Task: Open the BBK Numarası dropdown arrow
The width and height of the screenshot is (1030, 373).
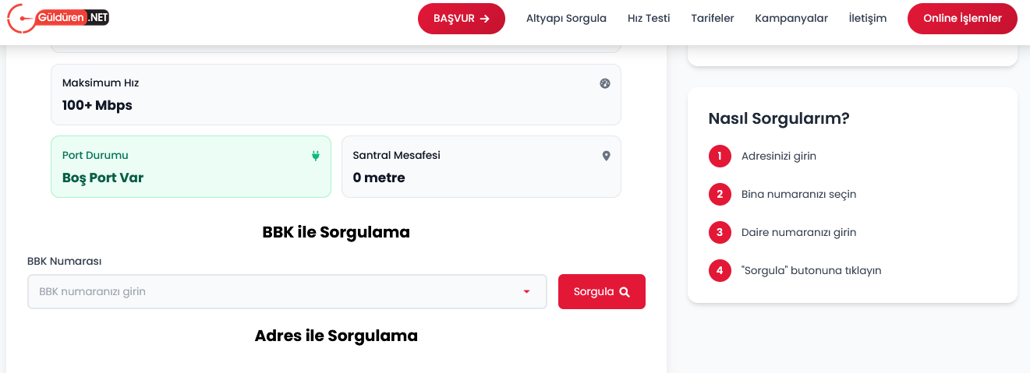Action: (526, 292)
